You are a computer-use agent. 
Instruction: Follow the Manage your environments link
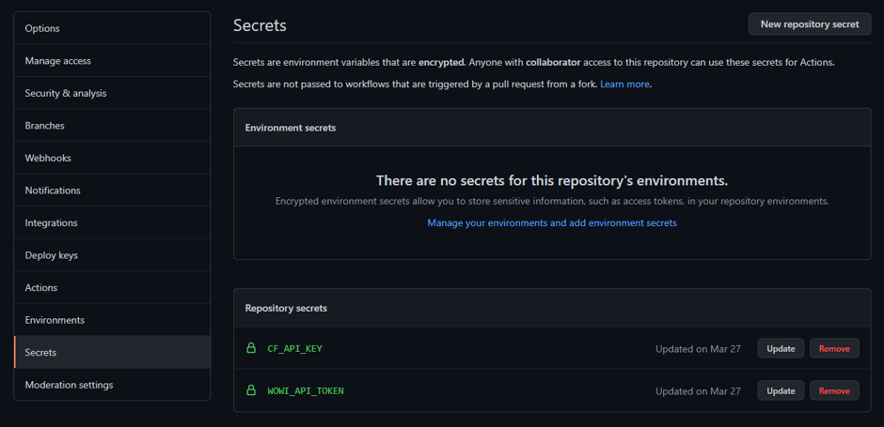(552, 223)
